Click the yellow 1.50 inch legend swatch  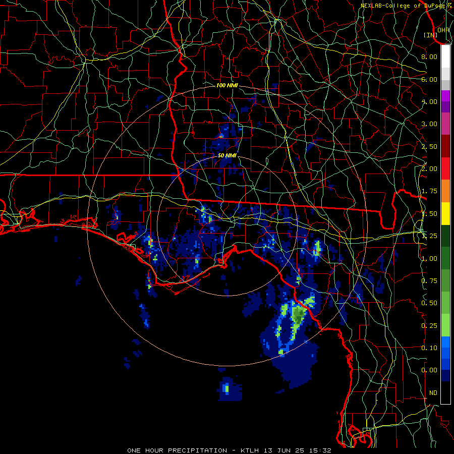tap(445, 213)
